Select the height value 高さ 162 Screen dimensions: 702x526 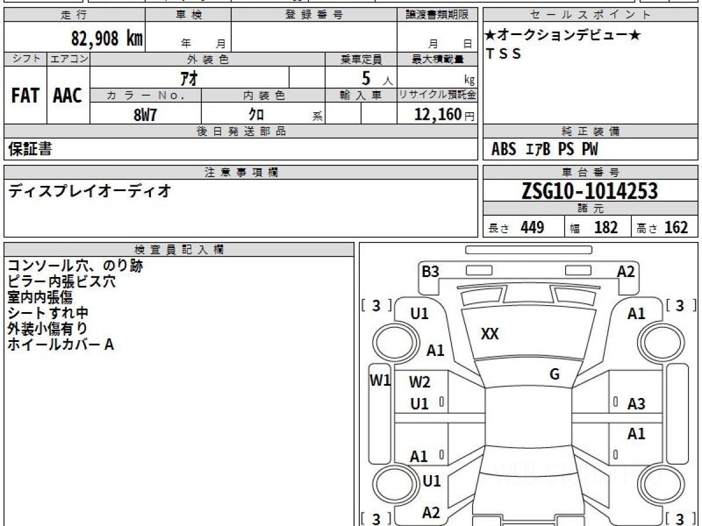pos(663,227)
